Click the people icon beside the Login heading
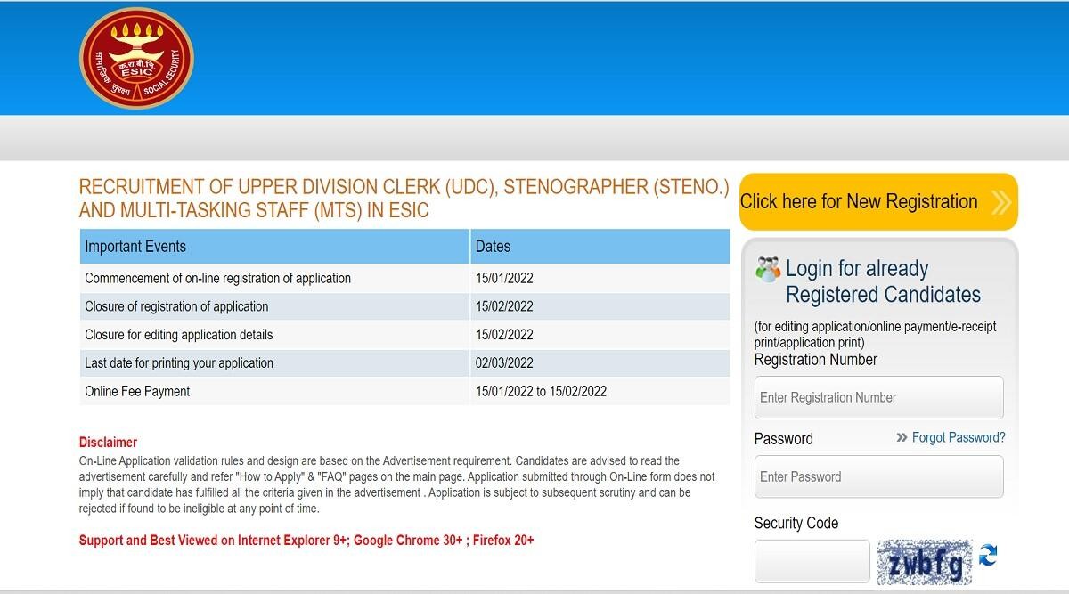Image resolution: width=1069 pixels, height=594 pixels. tap(767, 269)
